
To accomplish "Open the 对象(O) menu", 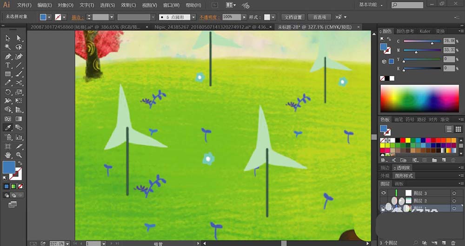I will pyautogui.click(x=65, y=5).
